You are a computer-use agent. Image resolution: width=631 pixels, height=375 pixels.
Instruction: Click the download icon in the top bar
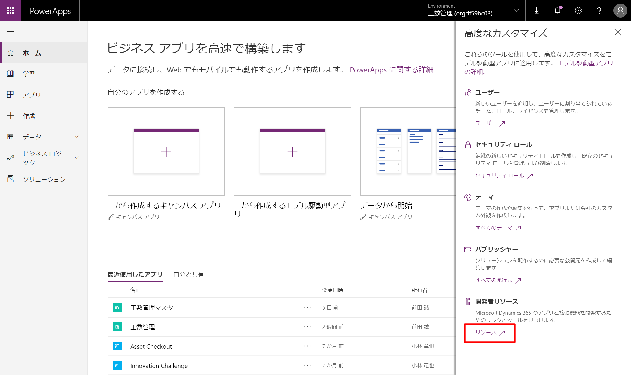pos(537,11)
